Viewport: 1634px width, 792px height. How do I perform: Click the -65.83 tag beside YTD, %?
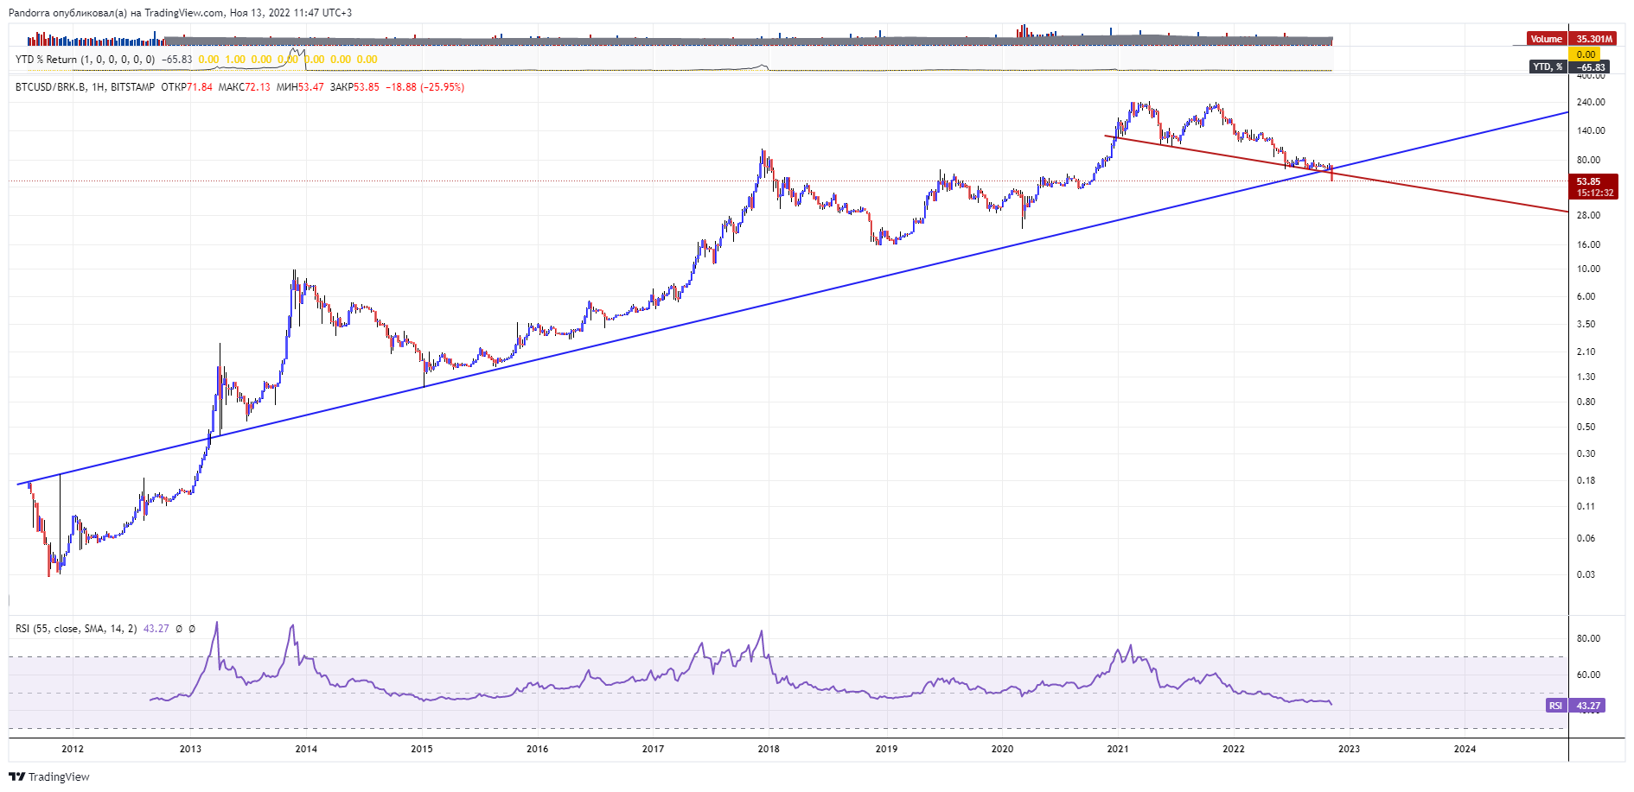(x=1590, y=67)
